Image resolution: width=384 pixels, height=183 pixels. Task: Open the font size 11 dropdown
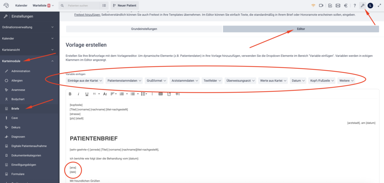tap(96, 94)
